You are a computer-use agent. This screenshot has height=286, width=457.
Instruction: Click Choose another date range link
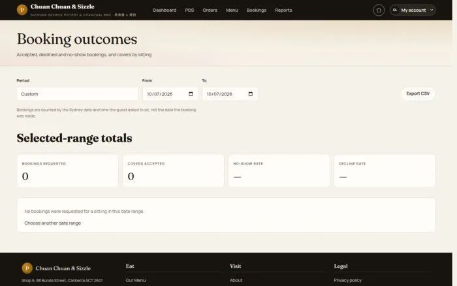click(52, 223)
